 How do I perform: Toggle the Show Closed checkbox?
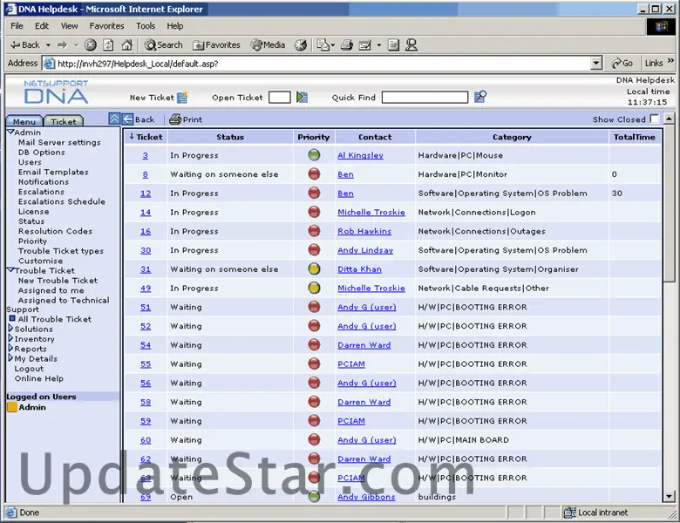coord(655,119)
